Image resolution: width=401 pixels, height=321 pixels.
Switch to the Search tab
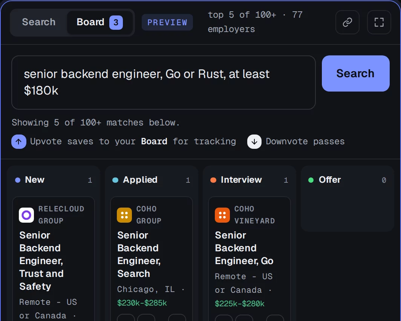point(39,22)
